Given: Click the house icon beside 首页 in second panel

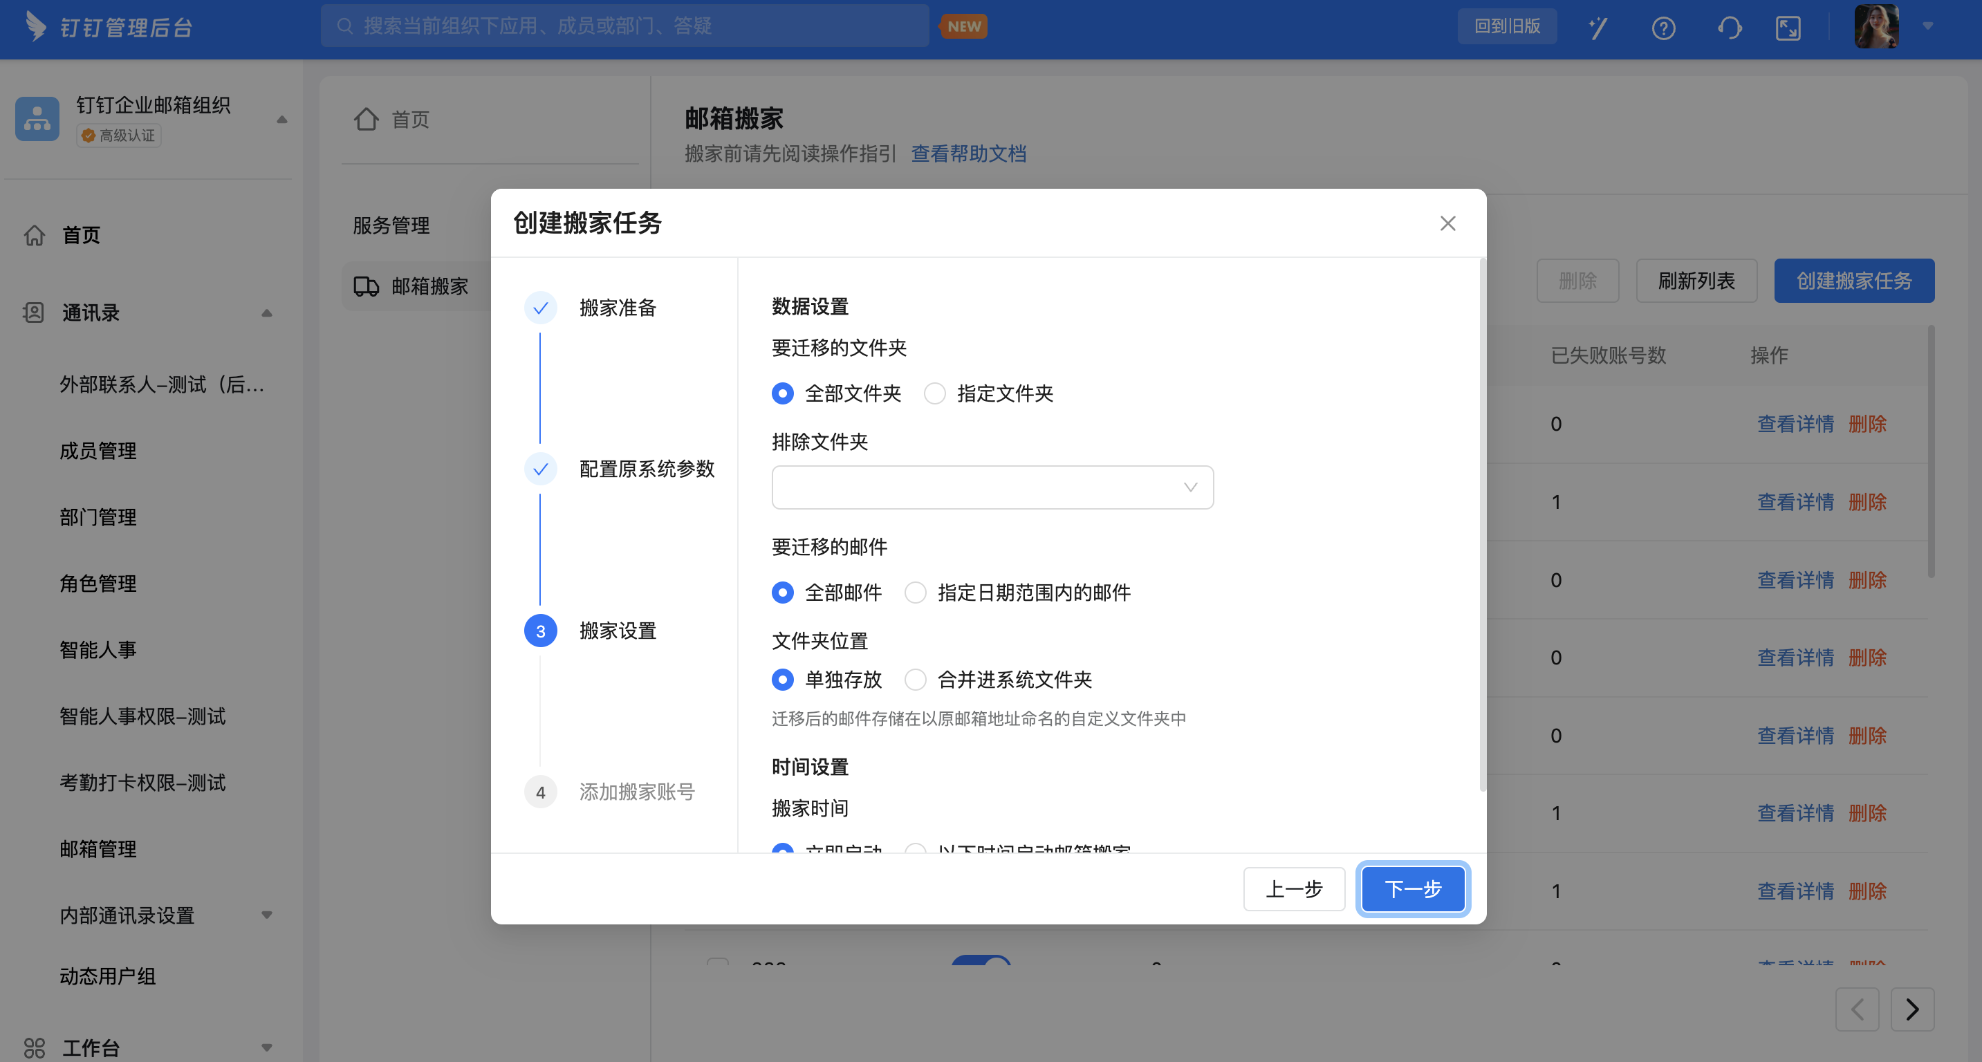Looking at the screenshot, I should [x=367, y=119].
